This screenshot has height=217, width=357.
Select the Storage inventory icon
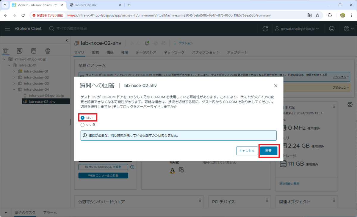point(34,51)
